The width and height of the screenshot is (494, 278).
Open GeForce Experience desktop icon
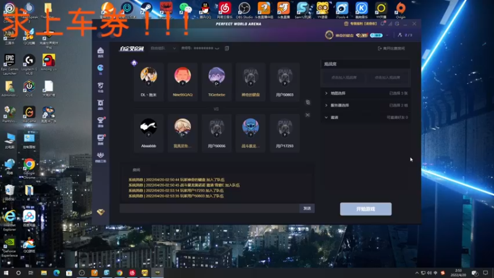9,248
